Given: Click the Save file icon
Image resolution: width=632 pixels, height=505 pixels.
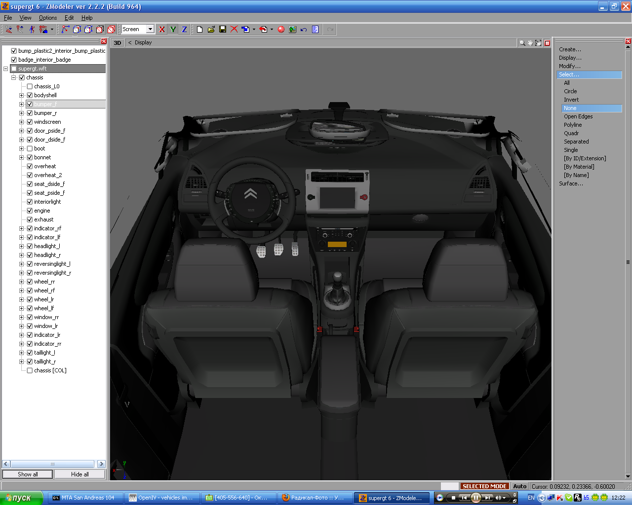Looking at the screenshot, I should 223,30.
